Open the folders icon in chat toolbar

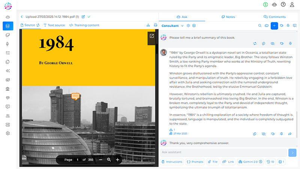coord(267,26)
